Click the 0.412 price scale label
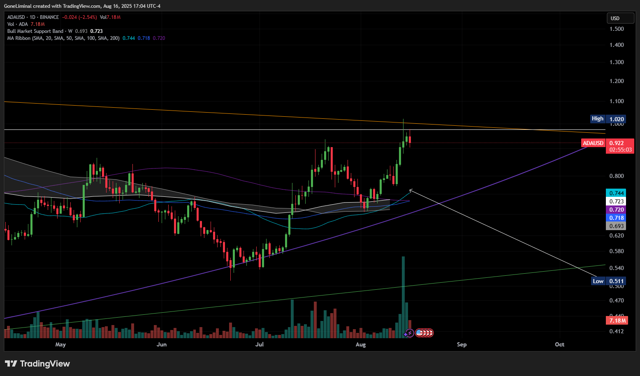Image resolution: width=640 pixels, height=376 pixels. pos(617,331)
